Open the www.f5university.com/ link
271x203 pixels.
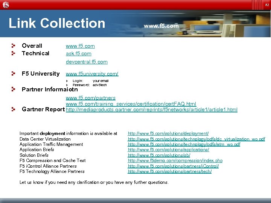(92, 74)
